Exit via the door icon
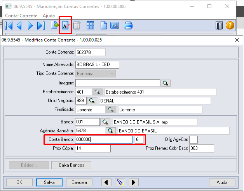 (219, 26)
